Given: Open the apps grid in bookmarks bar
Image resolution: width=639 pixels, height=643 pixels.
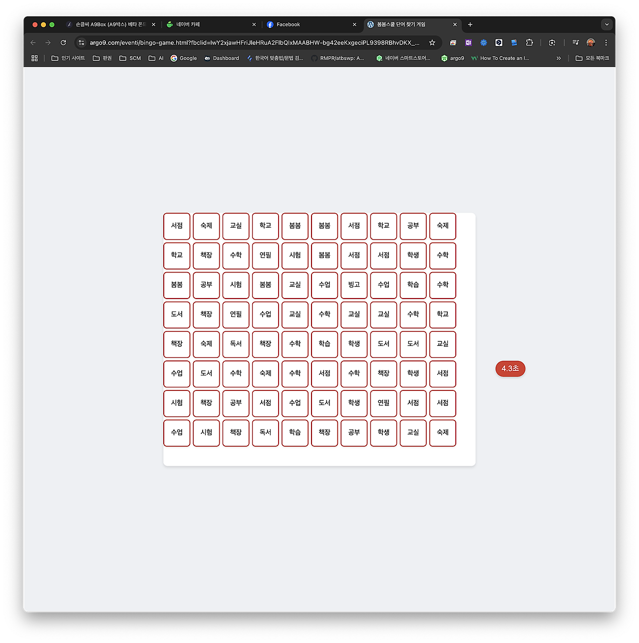Looking at the screenshot, I should pos(34,58).
